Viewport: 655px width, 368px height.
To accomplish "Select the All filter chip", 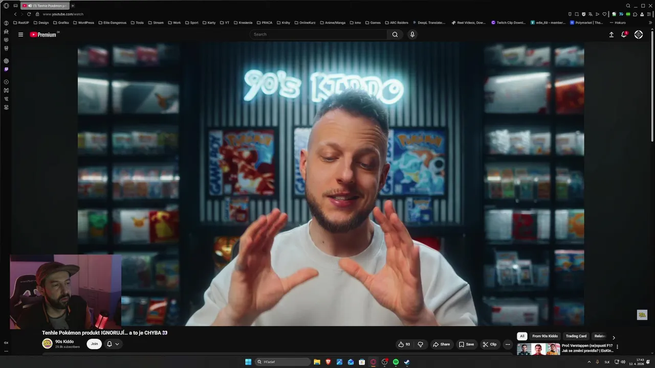I will tap(522, 336).
